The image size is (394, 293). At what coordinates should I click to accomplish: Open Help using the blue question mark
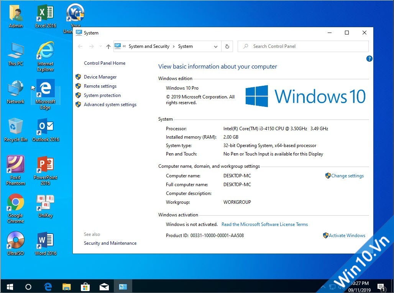(x=369, y=59)
